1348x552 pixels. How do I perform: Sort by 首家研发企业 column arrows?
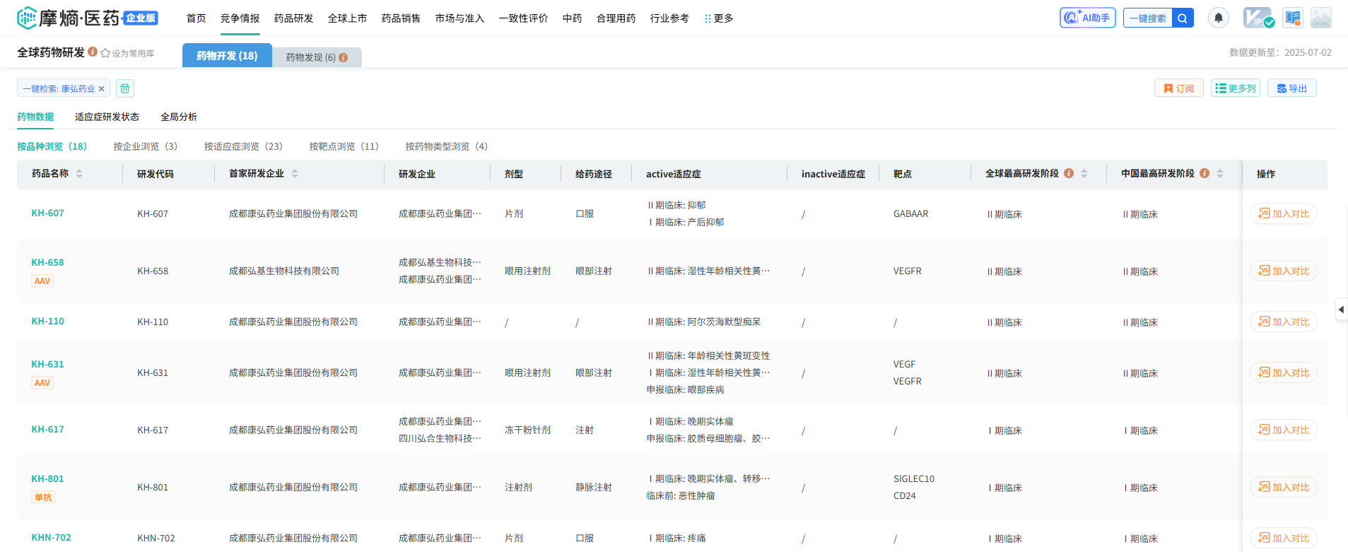coord(295,173)
